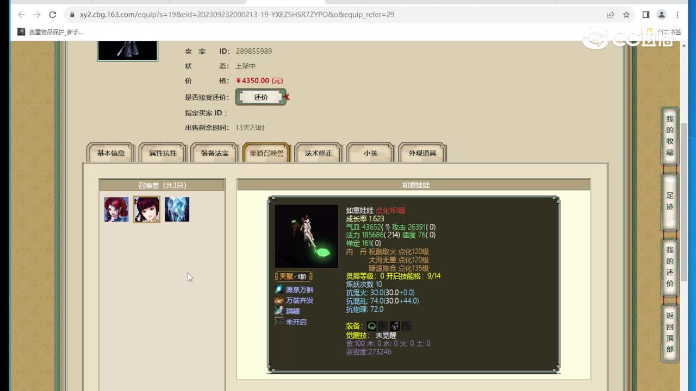
Task: Select the red-haired summon portrait
Action: [x=116, y=210]
